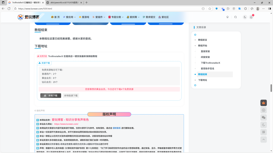Open browser settings and more menu
Screen dimensions: 273x153
[263, 8]
